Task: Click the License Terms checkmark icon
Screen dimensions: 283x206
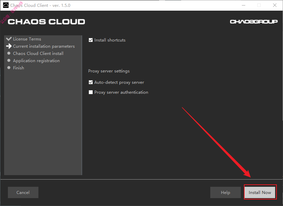Action: (x=9, y=39)
